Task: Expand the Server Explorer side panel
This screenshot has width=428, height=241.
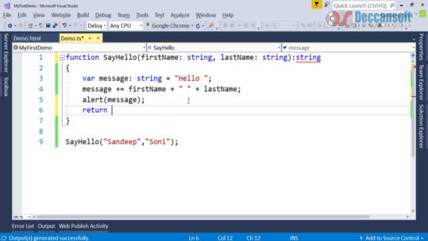Action: pos(6,53)
